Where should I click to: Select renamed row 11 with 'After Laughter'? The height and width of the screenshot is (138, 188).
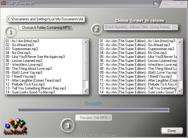click(138, 80)
